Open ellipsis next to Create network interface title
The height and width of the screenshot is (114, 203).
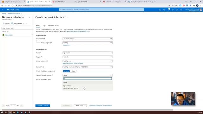click(68, 17)
